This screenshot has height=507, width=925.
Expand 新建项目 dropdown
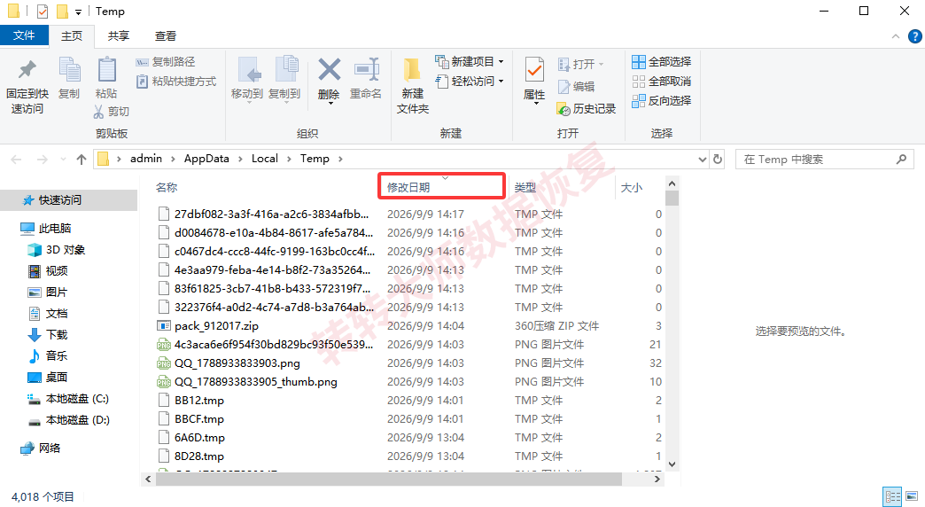tap(501, 61)
